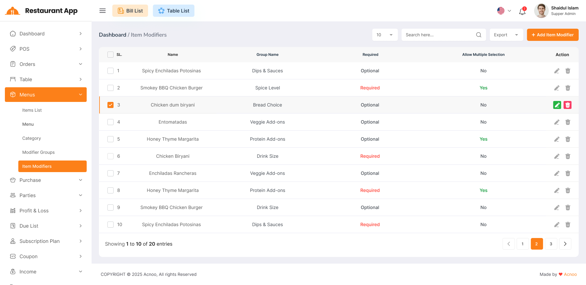The height and width of the screenshot is (285, 586).
Task: Uncheck the Chicken dum biryani row checkbox
Action: 110,105
